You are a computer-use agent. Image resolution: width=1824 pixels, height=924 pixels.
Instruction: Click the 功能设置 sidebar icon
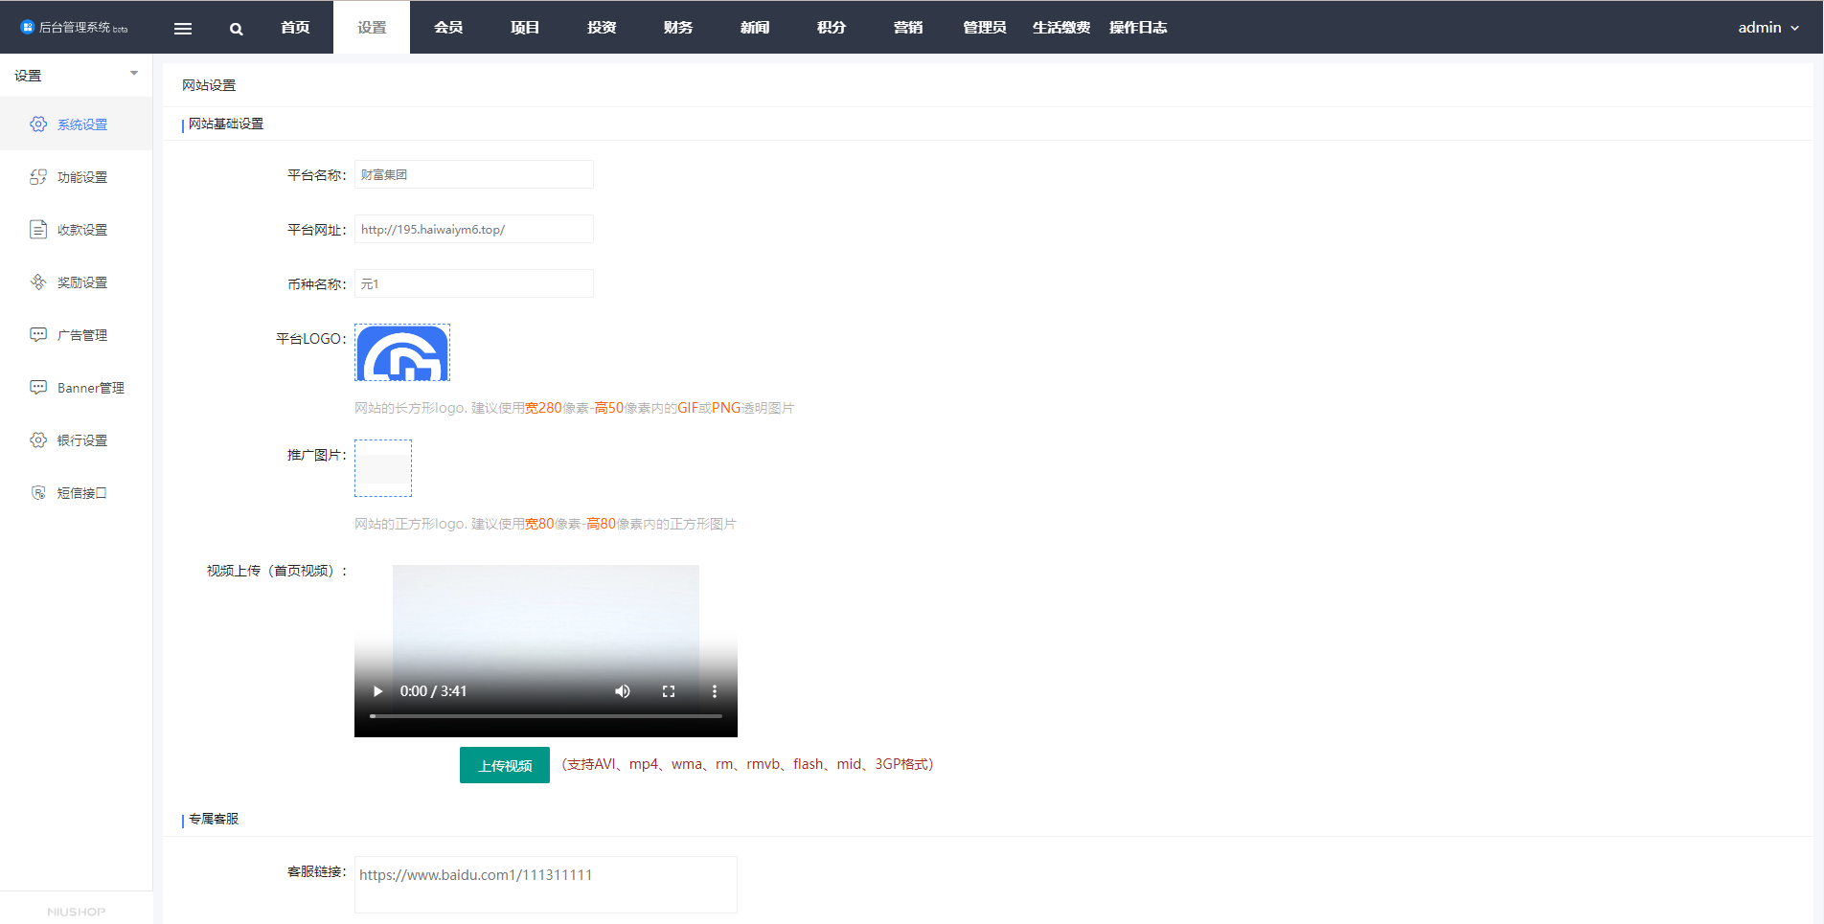click(38, 177)
